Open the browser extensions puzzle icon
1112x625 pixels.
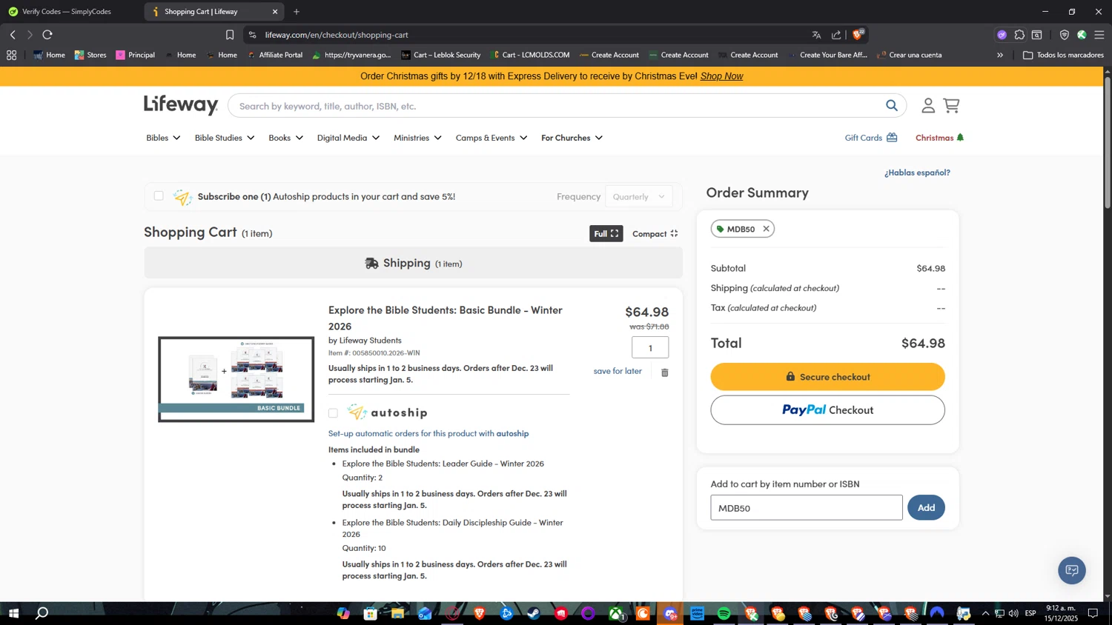click(1019, 35)
